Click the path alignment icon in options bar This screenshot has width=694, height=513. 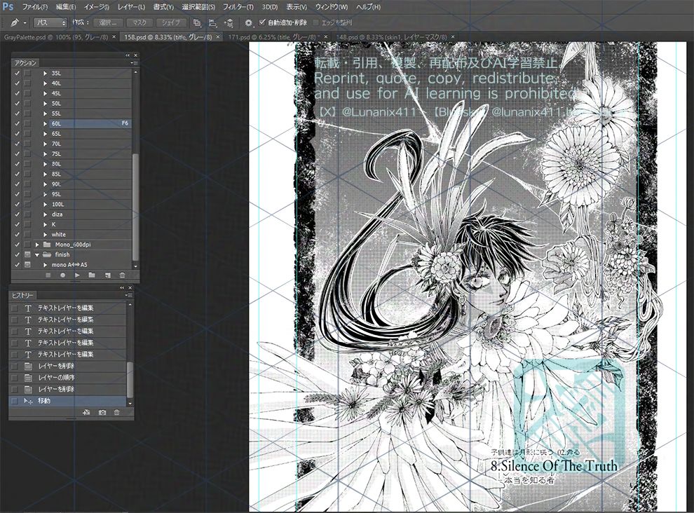(x=212, y=22)
